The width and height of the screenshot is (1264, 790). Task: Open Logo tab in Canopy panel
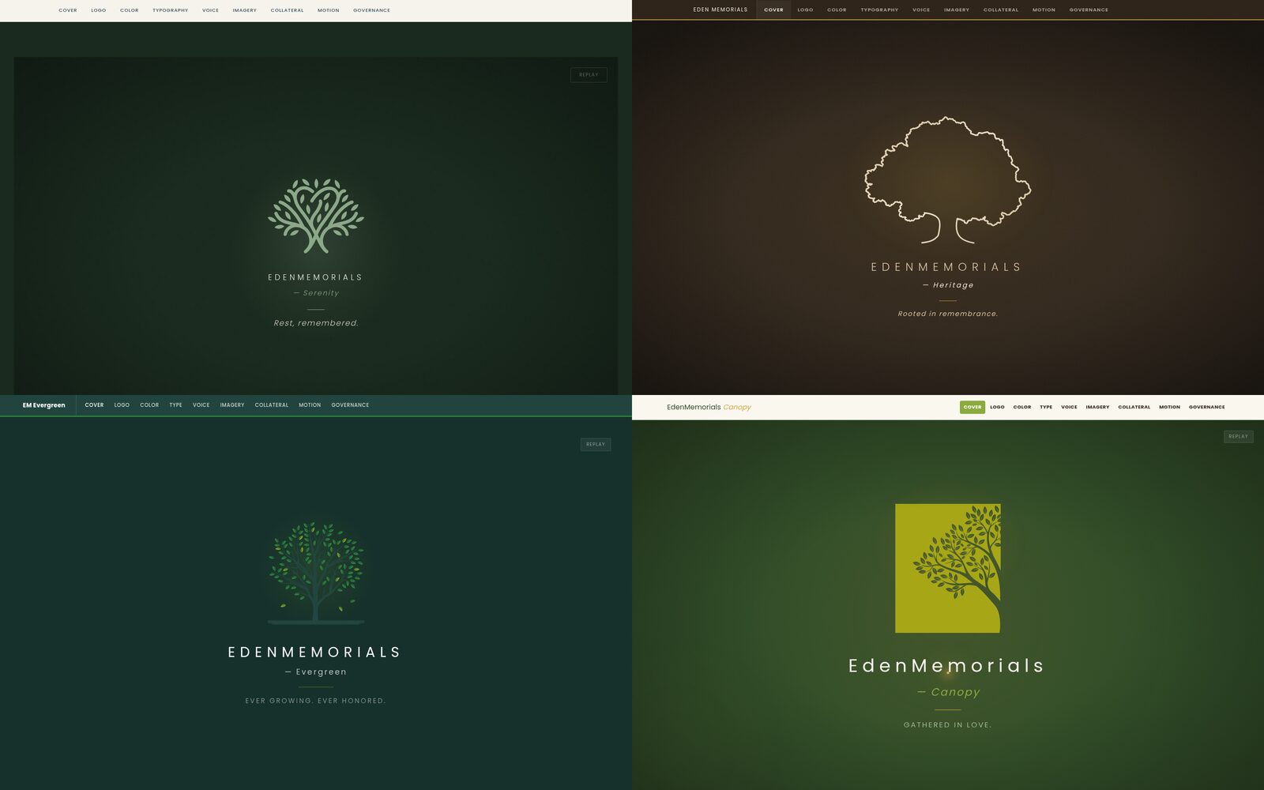click(997, 407)
